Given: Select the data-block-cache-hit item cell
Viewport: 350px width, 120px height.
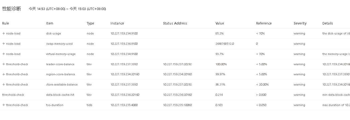Looking at the screenshot, I should [60, 95].
